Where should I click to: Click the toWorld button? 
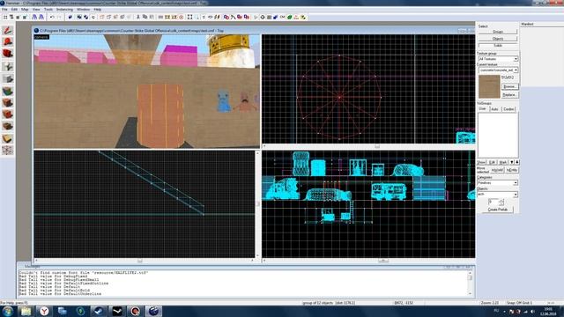497,170
